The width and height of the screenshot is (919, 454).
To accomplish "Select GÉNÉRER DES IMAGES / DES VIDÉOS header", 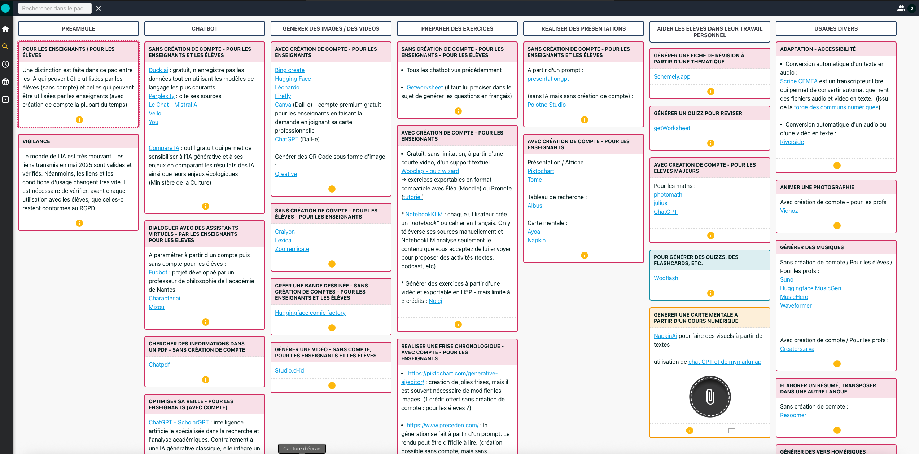I will (x=331, y=28).
